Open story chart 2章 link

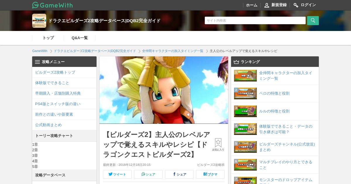(35, 150)
